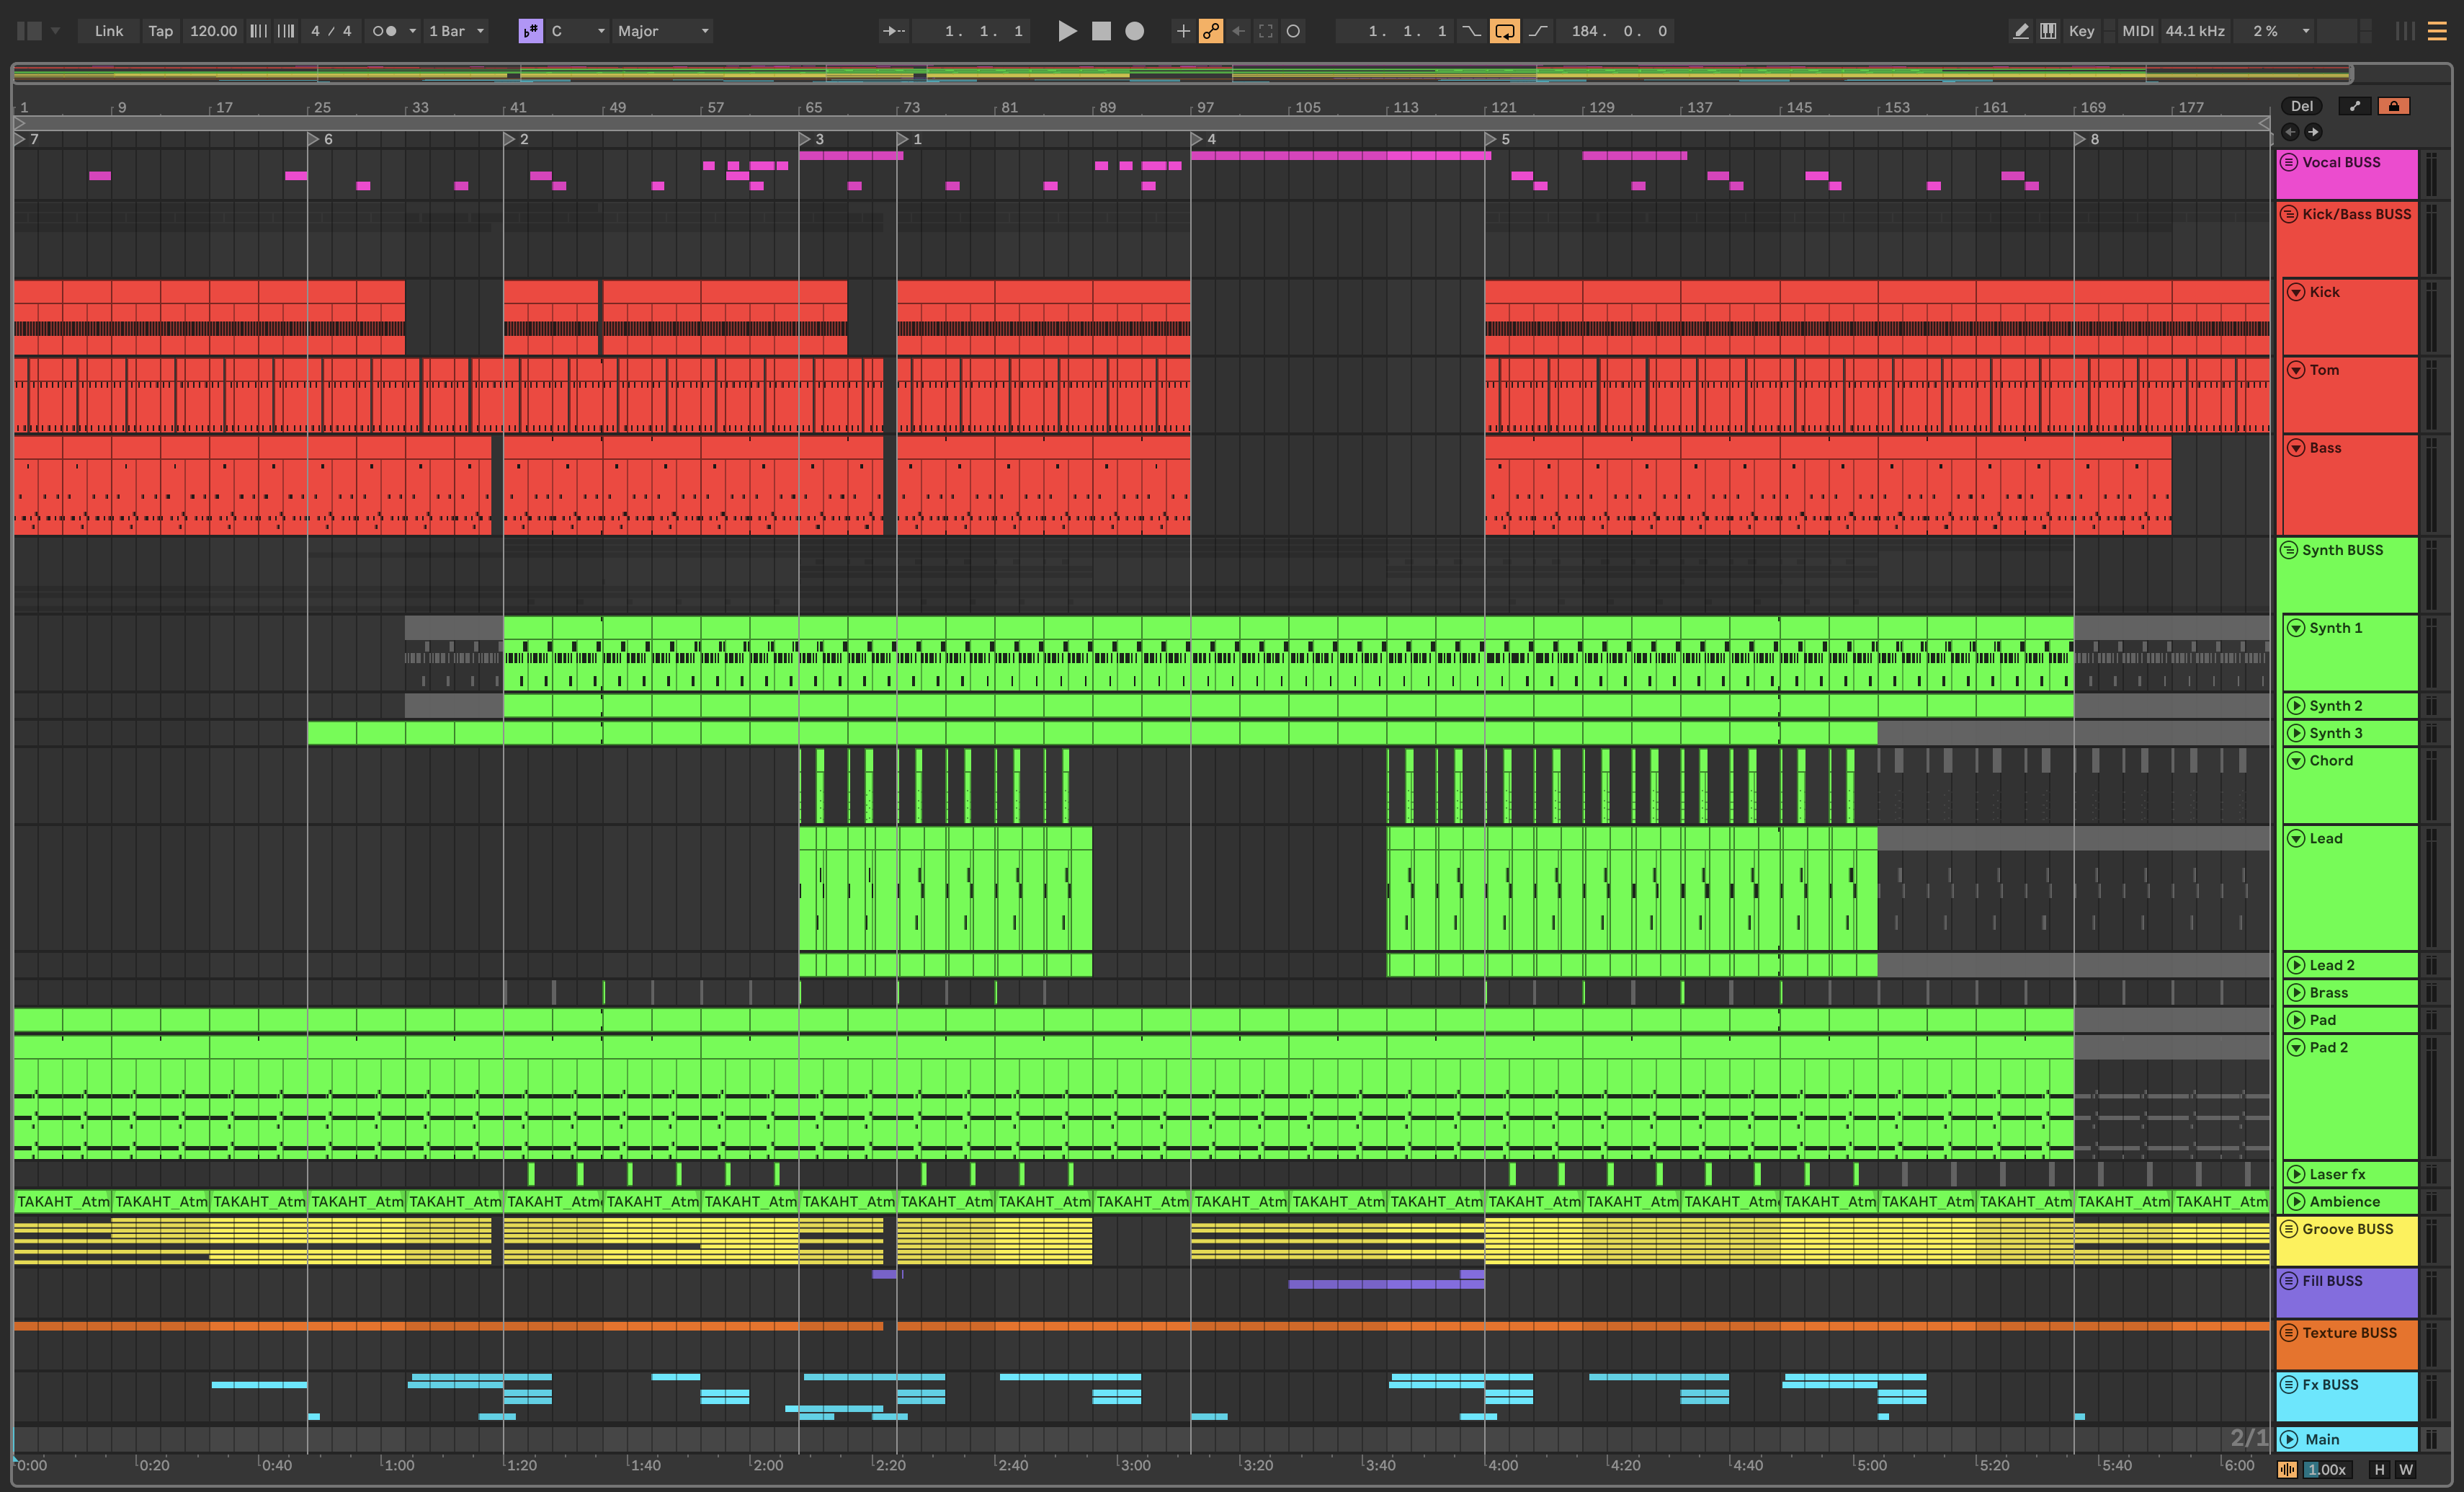Jump to next locator arrow
Image resolution: width=2464 pixels, height=1492 pixels.
[x=2313, y=132]
